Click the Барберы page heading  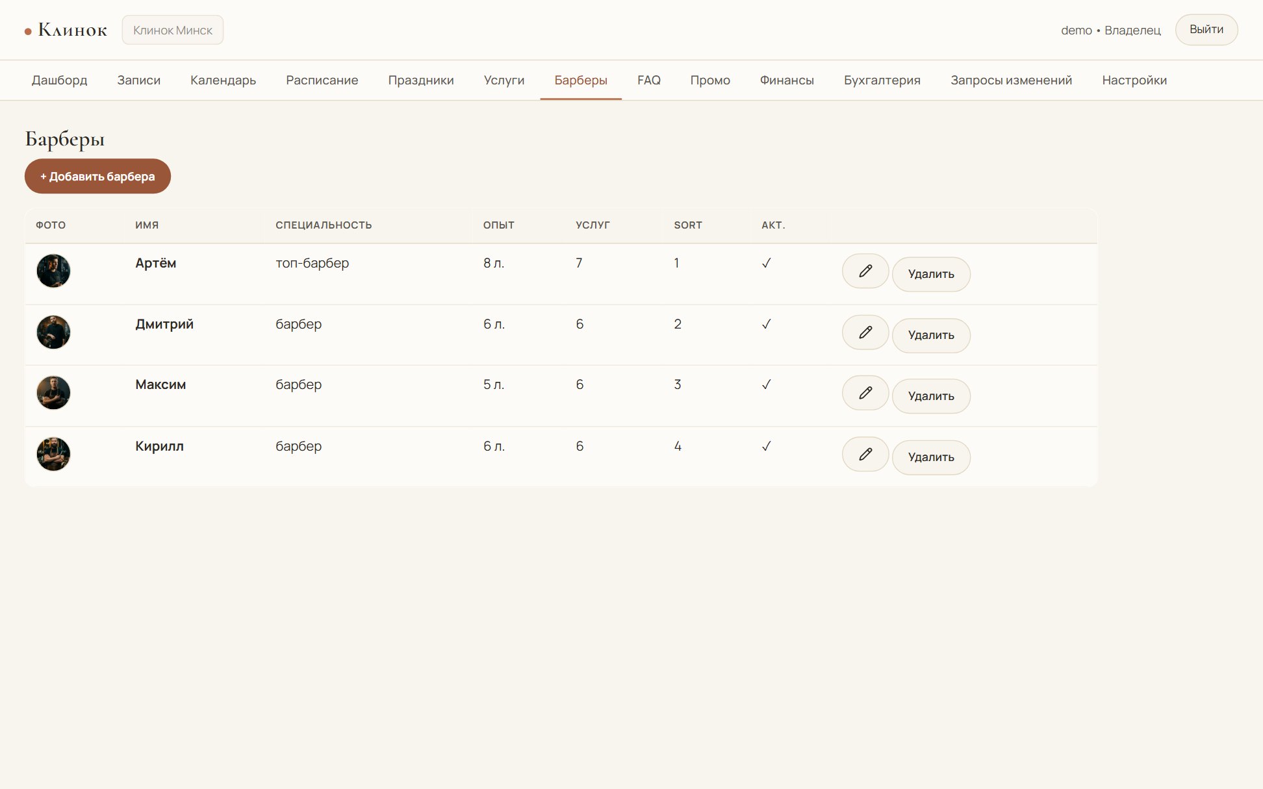click(65, 139)
